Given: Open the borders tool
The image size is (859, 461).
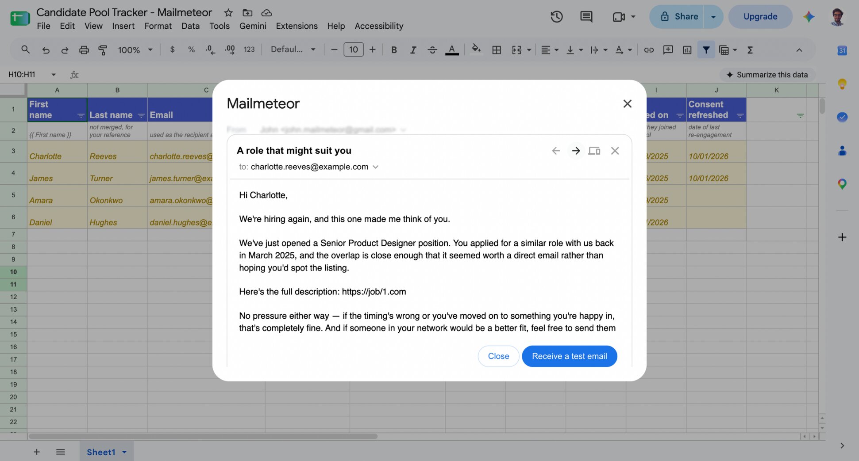Looking at the screenshot, I should point(497,50).
